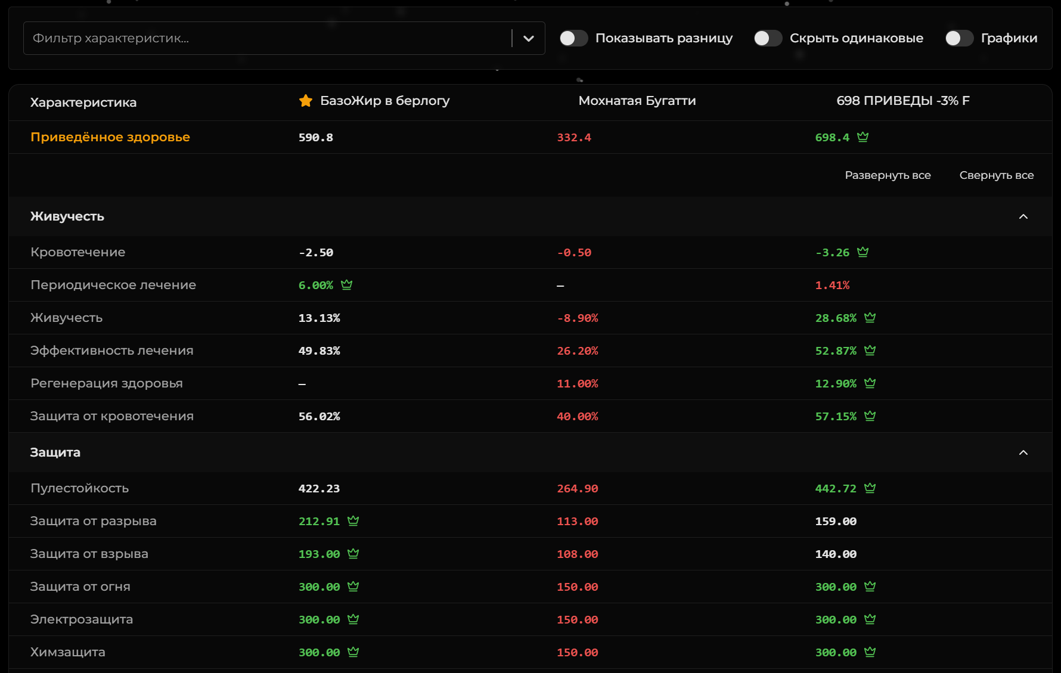
Task: Select the Мохнатая Бугатти column header
Action: 637,101
